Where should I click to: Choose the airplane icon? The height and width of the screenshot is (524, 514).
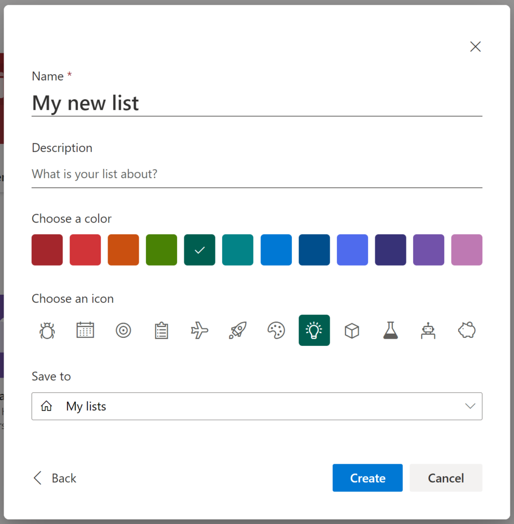199,330
